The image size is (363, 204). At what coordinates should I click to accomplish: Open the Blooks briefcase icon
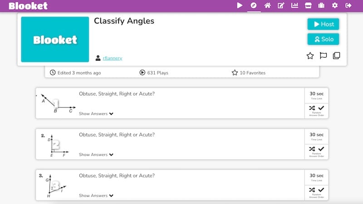pyautogui.click(x=321, y=5)
